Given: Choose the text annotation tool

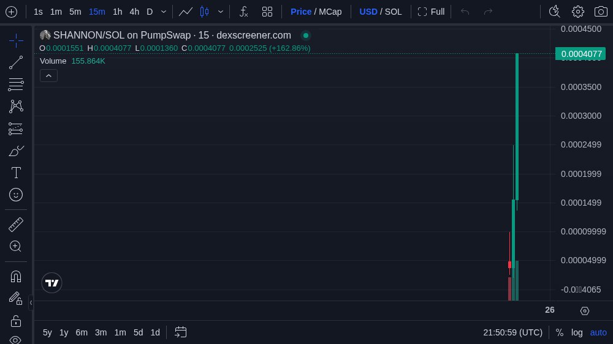Looking at the screenshot, I should click(16, 173).
